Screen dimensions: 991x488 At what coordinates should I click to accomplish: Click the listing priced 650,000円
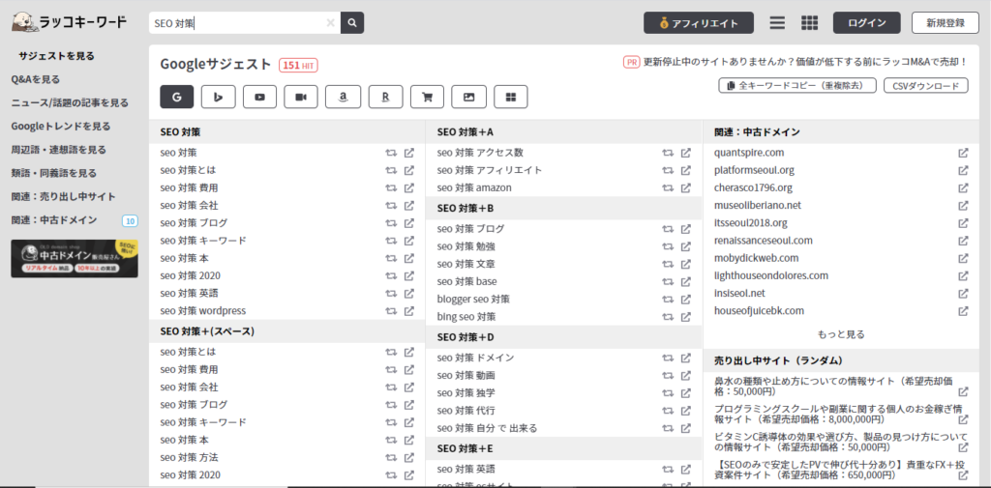coord(838,469)
